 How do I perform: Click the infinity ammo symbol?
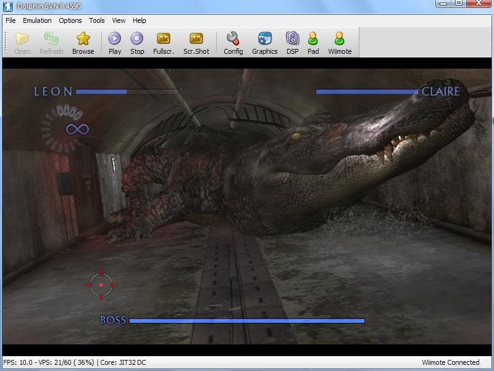click(77, 129)
